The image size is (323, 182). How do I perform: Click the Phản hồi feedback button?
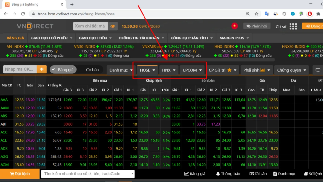(257, 26)
